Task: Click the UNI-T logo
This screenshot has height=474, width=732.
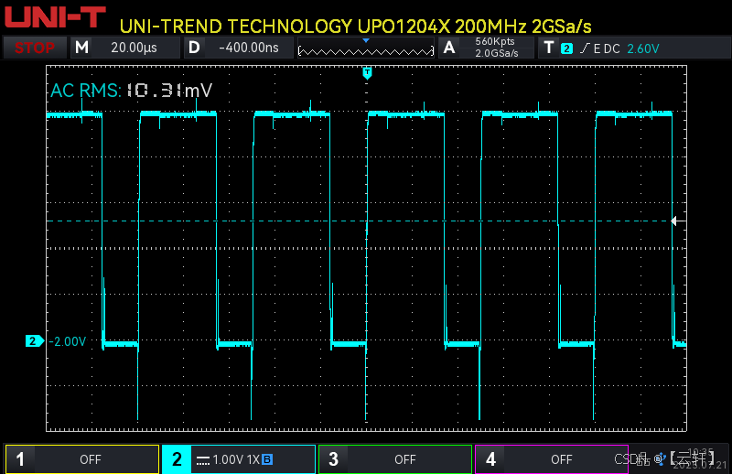Action: point(55,17)
